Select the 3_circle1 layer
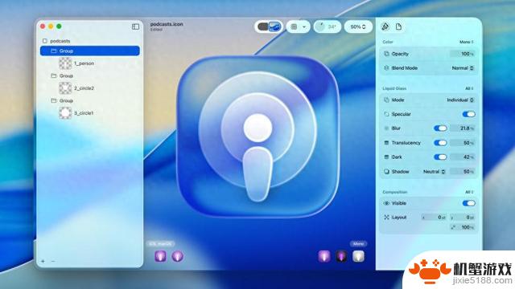The width and height of the screenshot is (515, 289). pyautogui.click(x=84, y=113)
